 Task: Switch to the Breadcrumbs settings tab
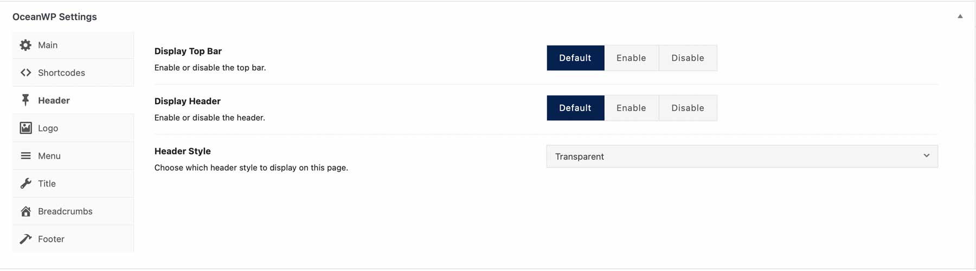65,211
